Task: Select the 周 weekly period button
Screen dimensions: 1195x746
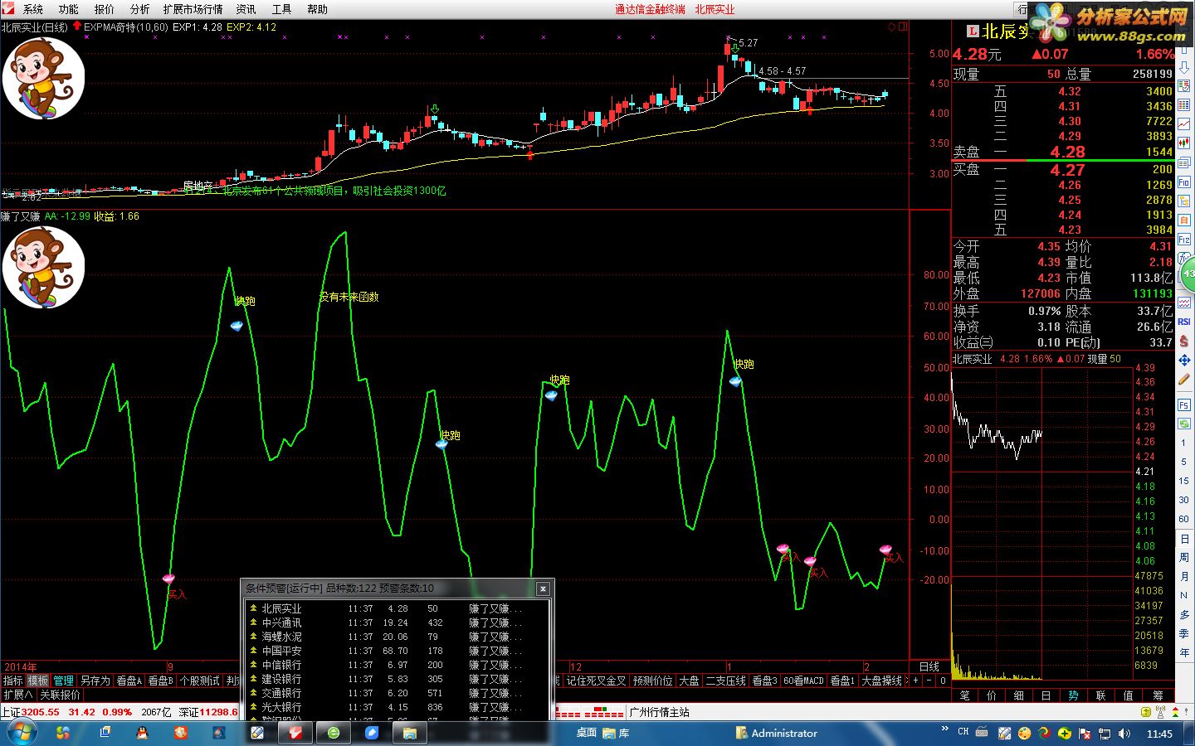Action: coord(1184,557)
